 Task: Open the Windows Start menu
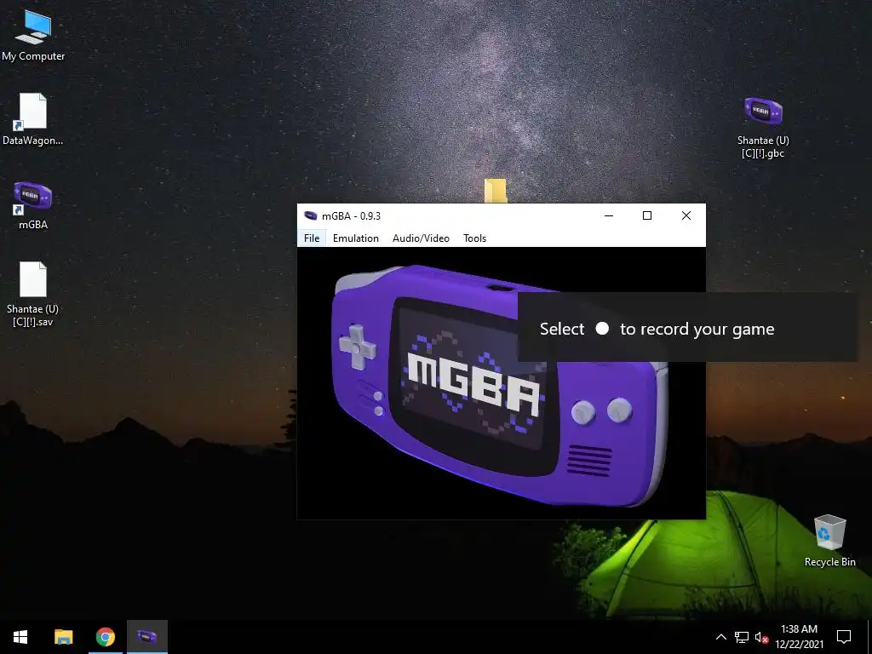[x=20, y=637]
